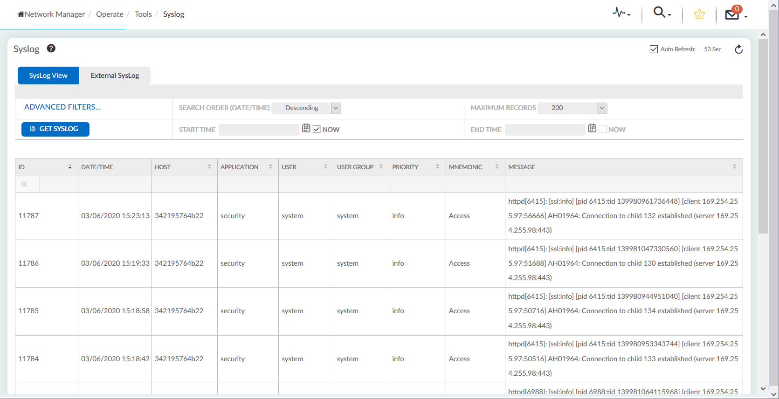
Task: Click the home icon in breadcrumb
Action: click(x=21, y=14)
